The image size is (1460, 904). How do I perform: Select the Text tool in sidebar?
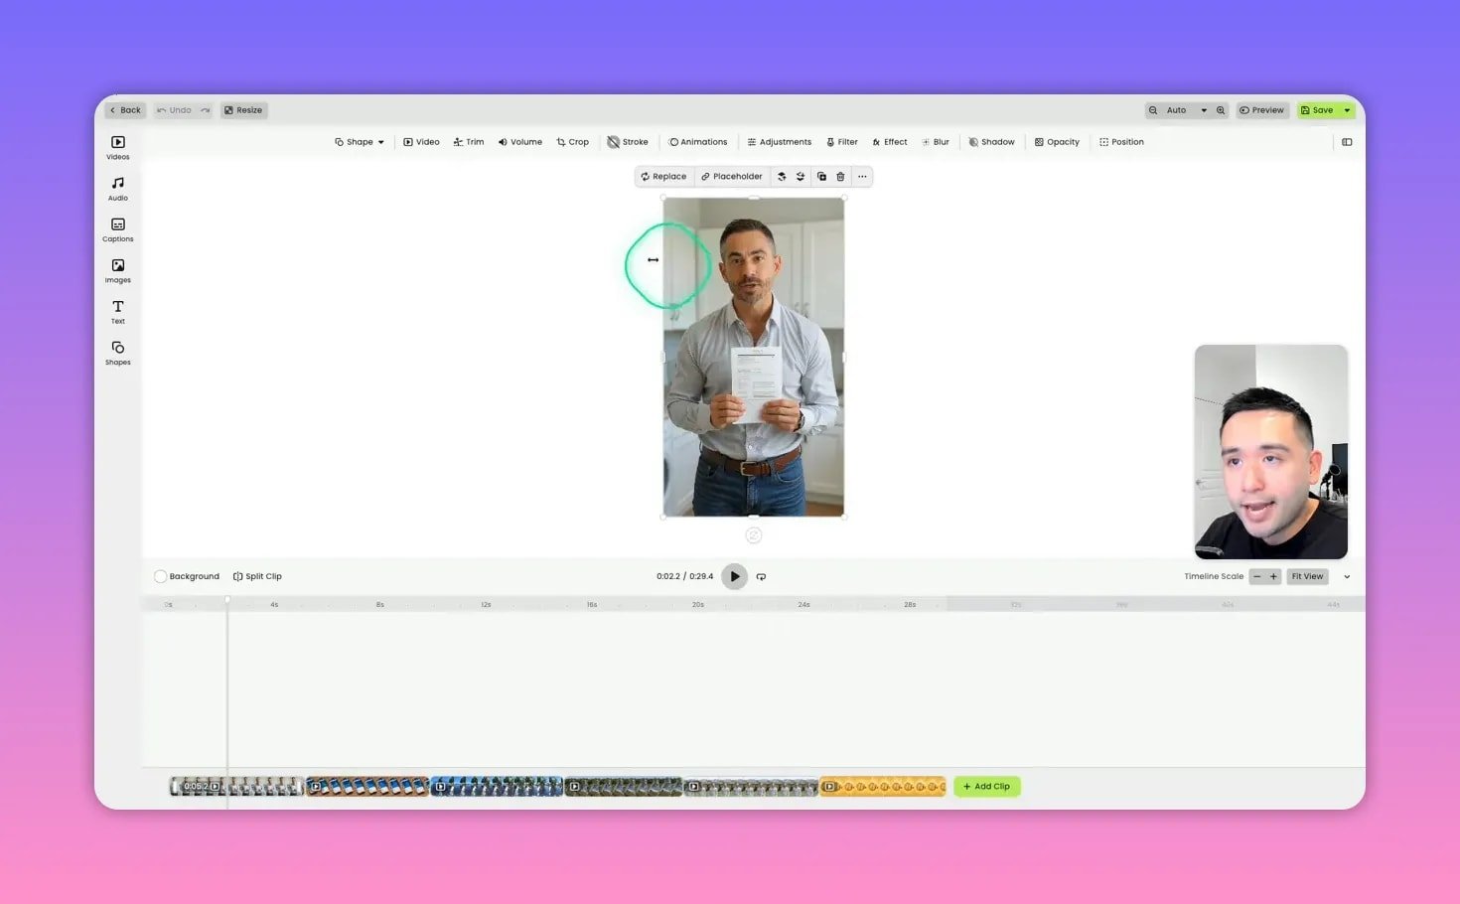coord(117,313)
